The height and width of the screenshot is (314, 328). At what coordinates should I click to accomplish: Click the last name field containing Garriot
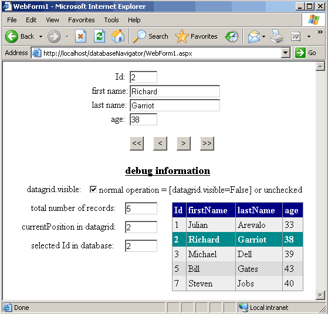coord(175,105)
